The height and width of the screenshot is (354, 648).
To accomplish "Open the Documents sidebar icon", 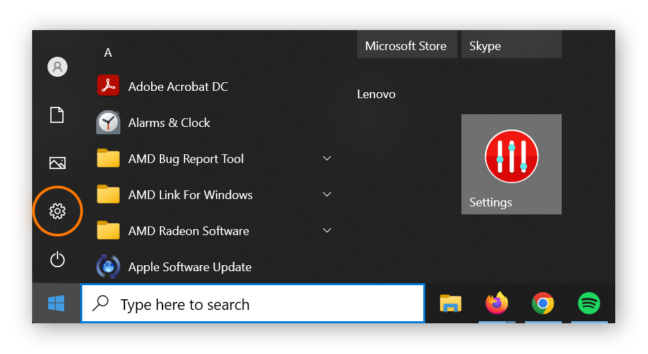I will pos(58,115).
